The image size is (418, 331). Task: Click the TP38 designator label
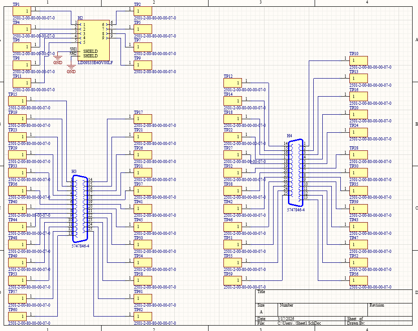click(228, 184)
